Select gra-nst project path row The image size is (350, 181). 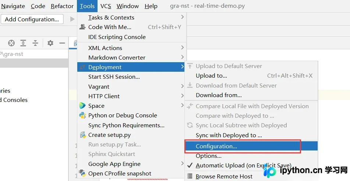[x=34, y=54]
